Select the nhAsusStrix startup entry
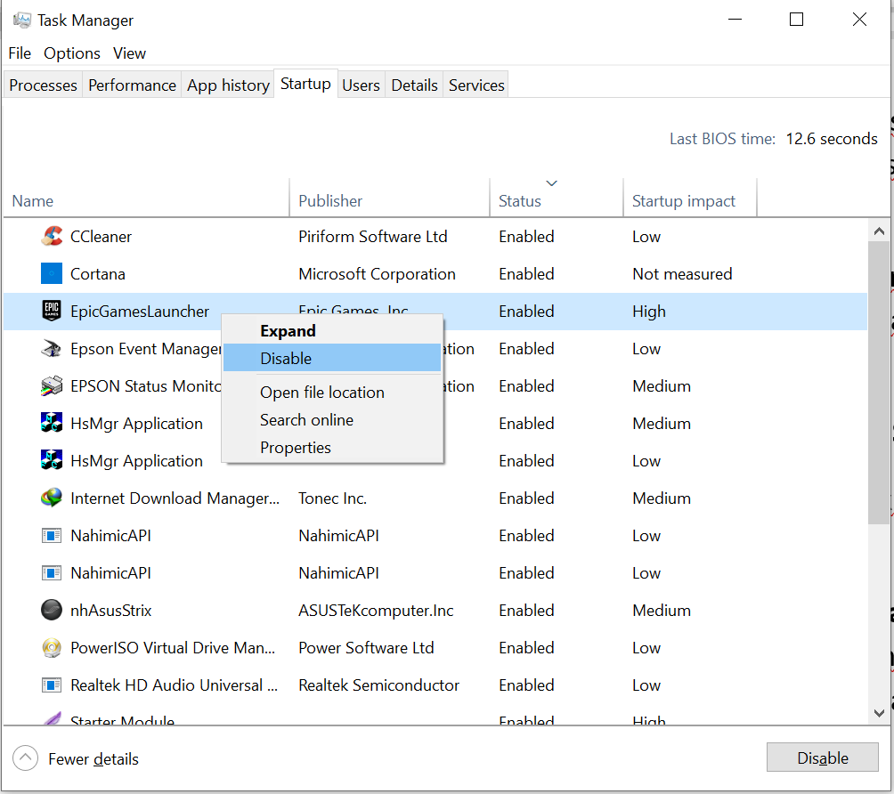Viewport: 894px width, 794px height. pyautogui.click(x=111, y=610)
